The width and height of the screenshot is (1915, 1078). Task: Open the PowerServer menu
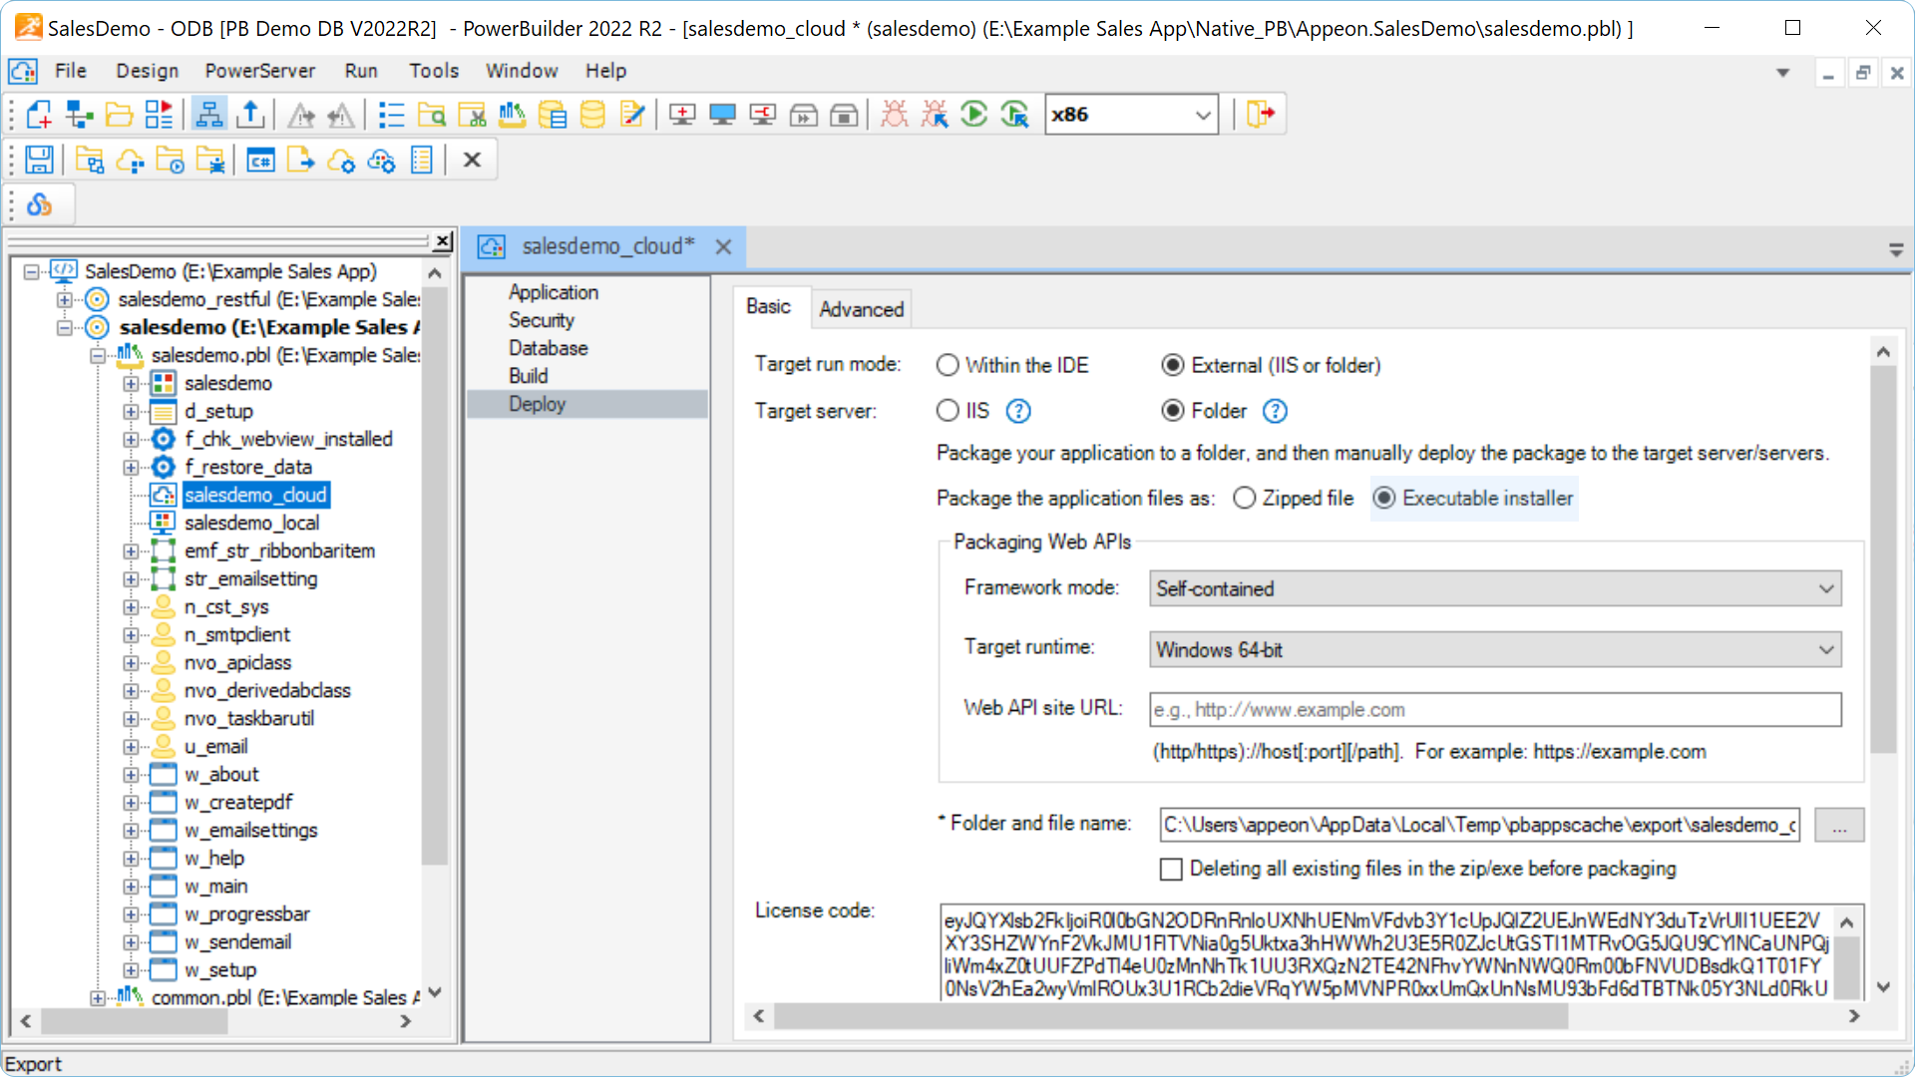pos(259,71)
